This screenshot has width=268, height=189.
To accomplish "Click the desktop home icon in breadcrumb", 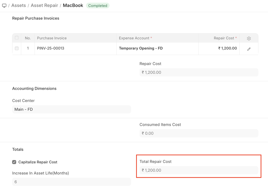I will pos(4,5).
